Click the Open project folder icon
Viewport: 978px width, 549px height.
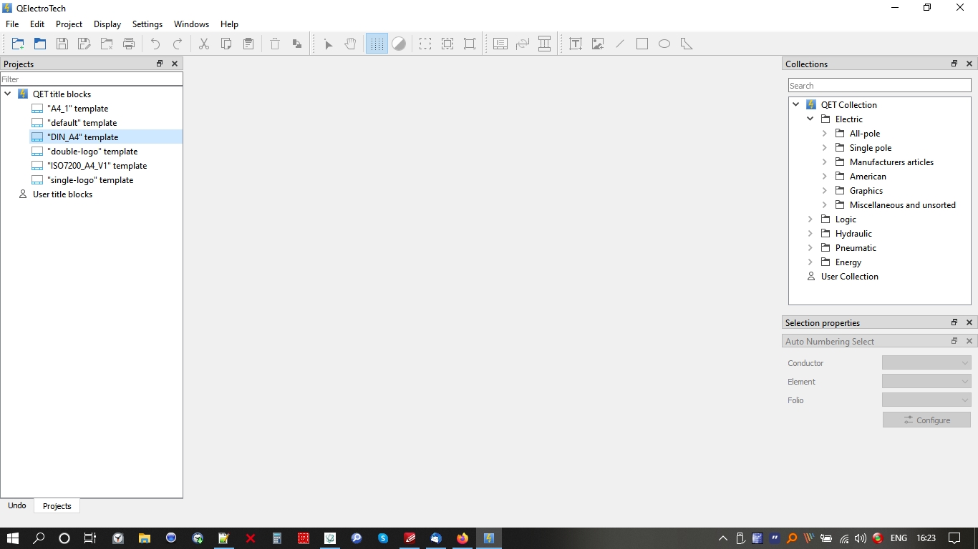click(x=40, y=44)
